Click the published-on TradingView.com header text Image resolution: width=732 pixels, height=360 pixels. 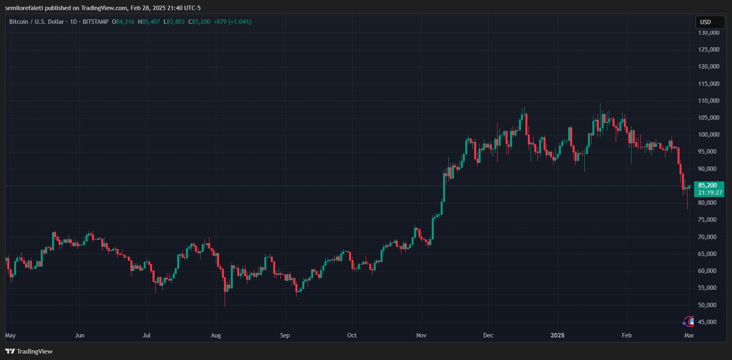(103, 8)
